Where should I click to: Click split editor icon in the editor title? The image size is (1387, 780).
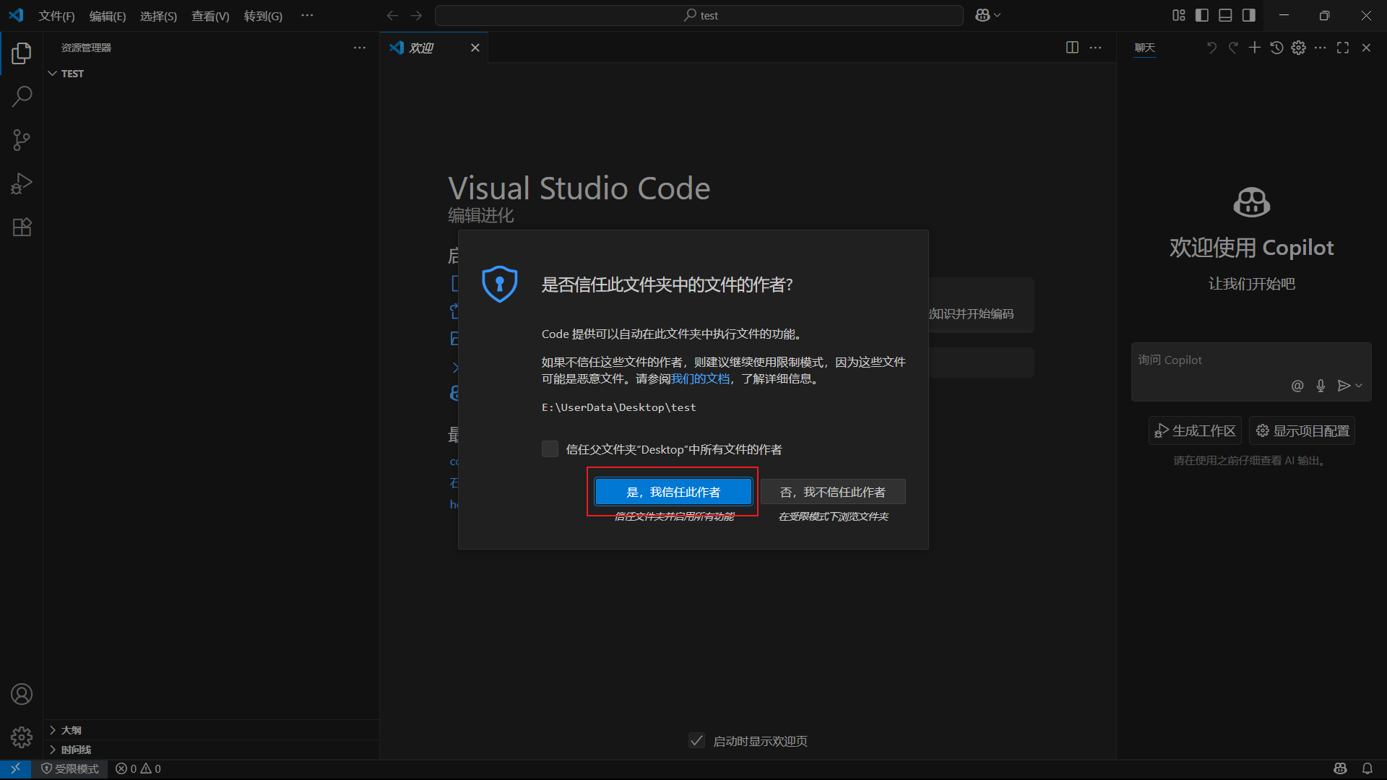click(1072, 48)
